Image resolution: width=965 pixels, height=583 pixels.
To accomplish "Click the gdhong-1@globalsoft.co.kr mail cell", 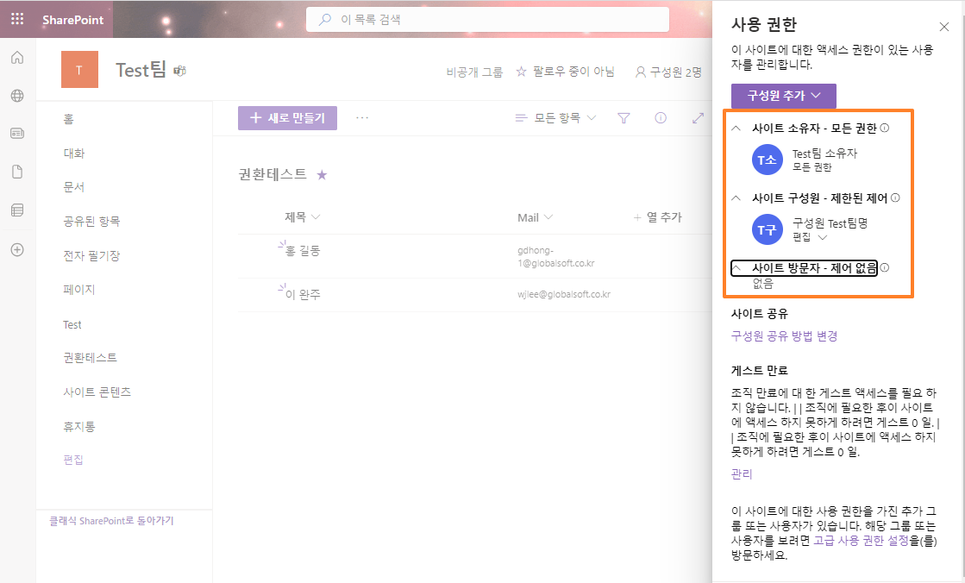I will [x=555, y=257].
